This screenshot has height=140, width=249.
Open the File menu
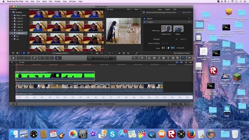tap(27, 2)
